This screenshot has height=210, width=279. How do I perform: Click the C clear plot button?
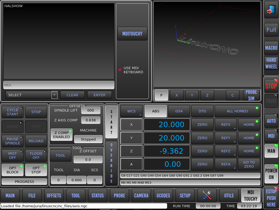coord(233,95)
